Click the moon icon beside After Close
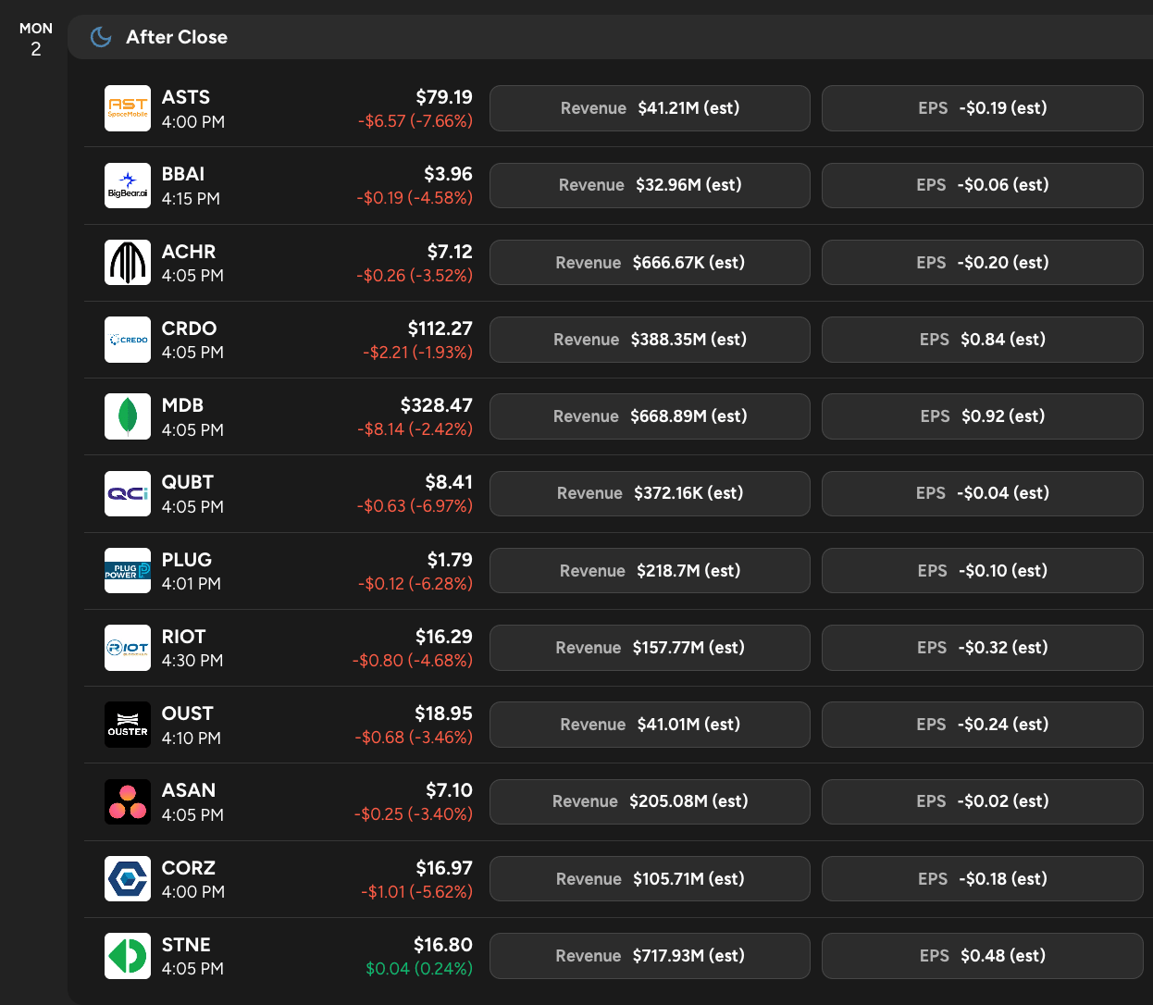 [101, 37]
